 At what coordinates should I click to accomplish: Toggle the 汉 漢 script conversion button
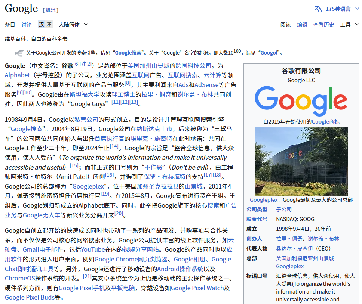pos(45,24)
